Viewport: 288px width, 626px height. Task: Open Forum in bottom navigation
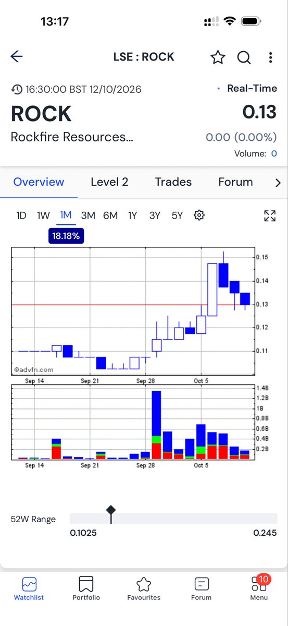201,588
